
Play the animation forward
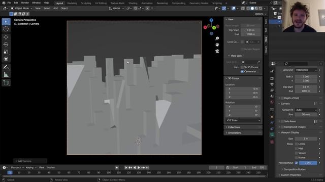tap(139, 167)
